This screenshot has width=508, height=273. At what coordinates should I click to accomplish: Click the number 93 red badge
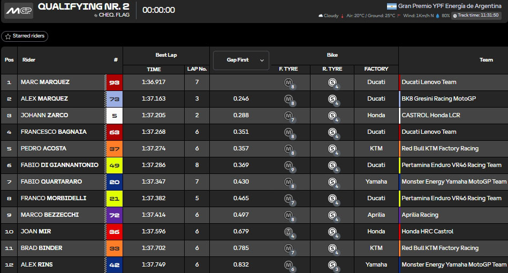(115, 82)
